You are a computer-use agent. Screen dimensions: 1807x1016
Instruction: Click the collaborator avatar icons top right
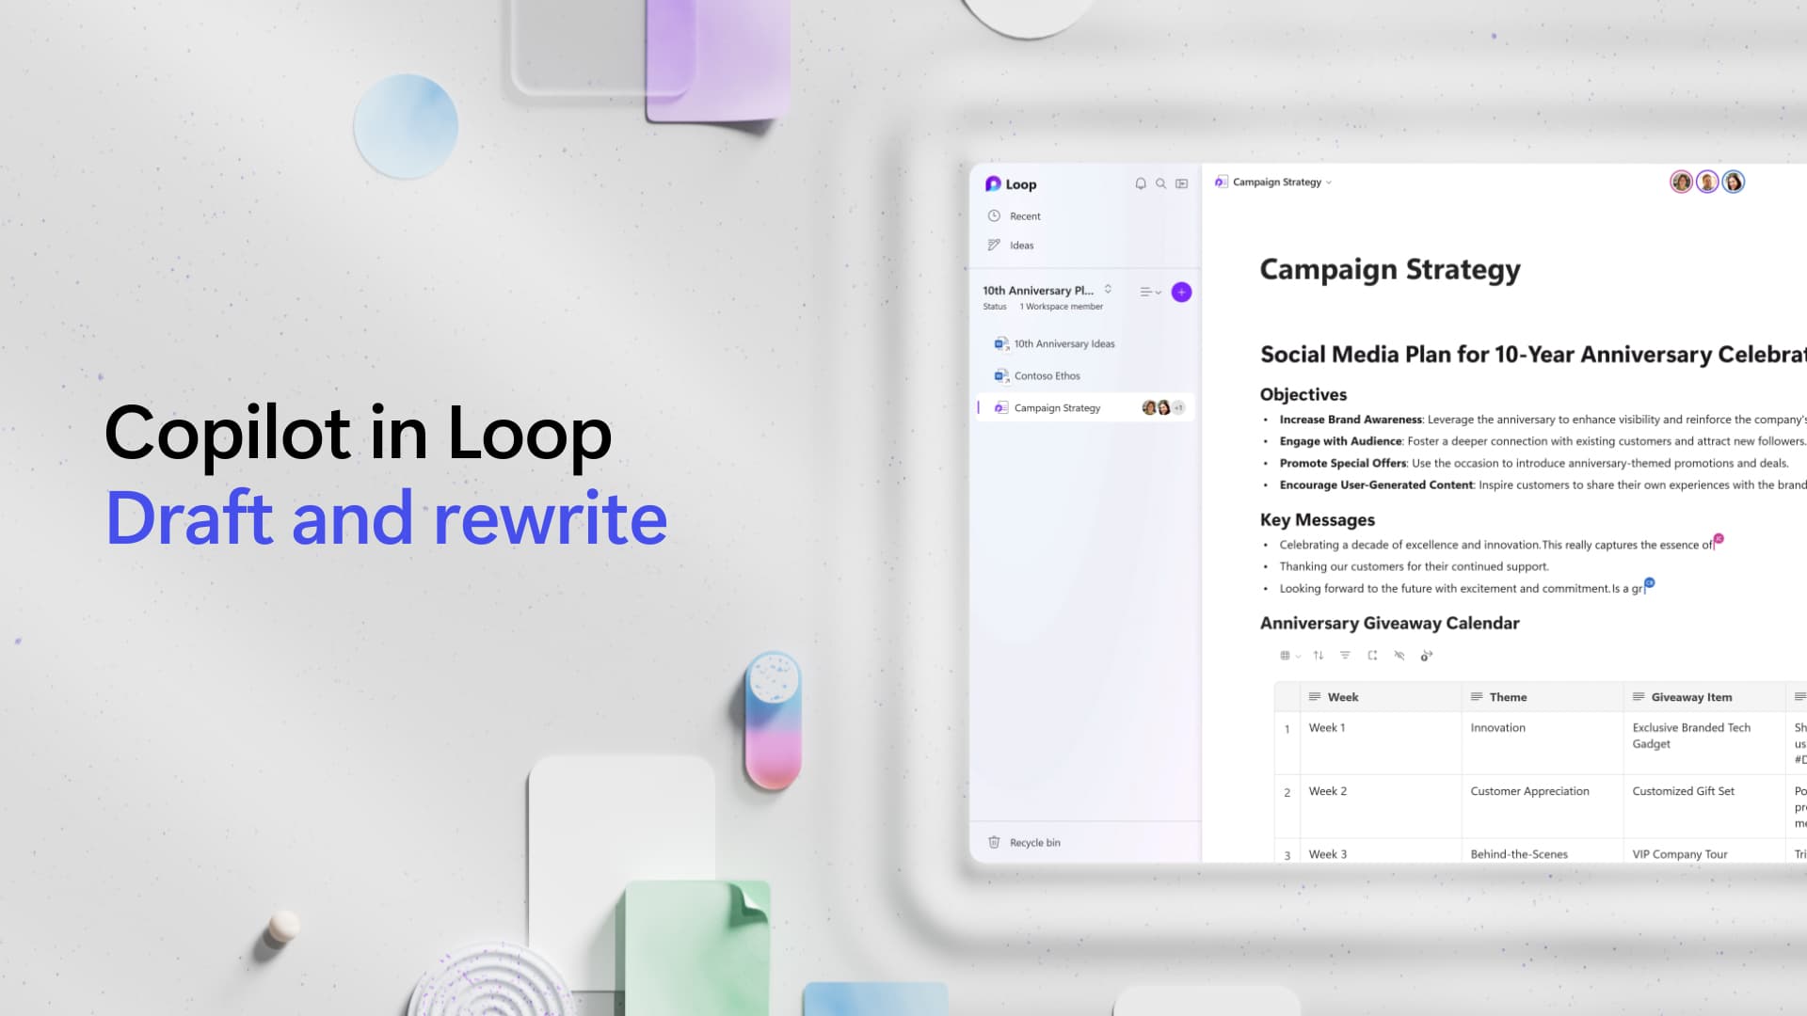tap(1705, 183)
